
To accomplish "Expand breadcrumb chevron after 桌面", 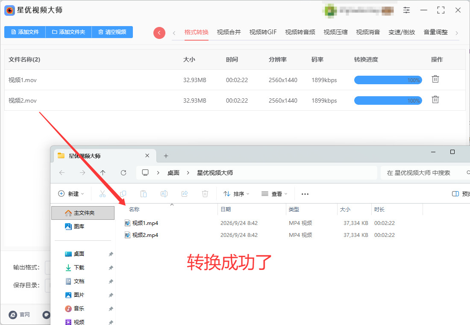I will [188, 173].
